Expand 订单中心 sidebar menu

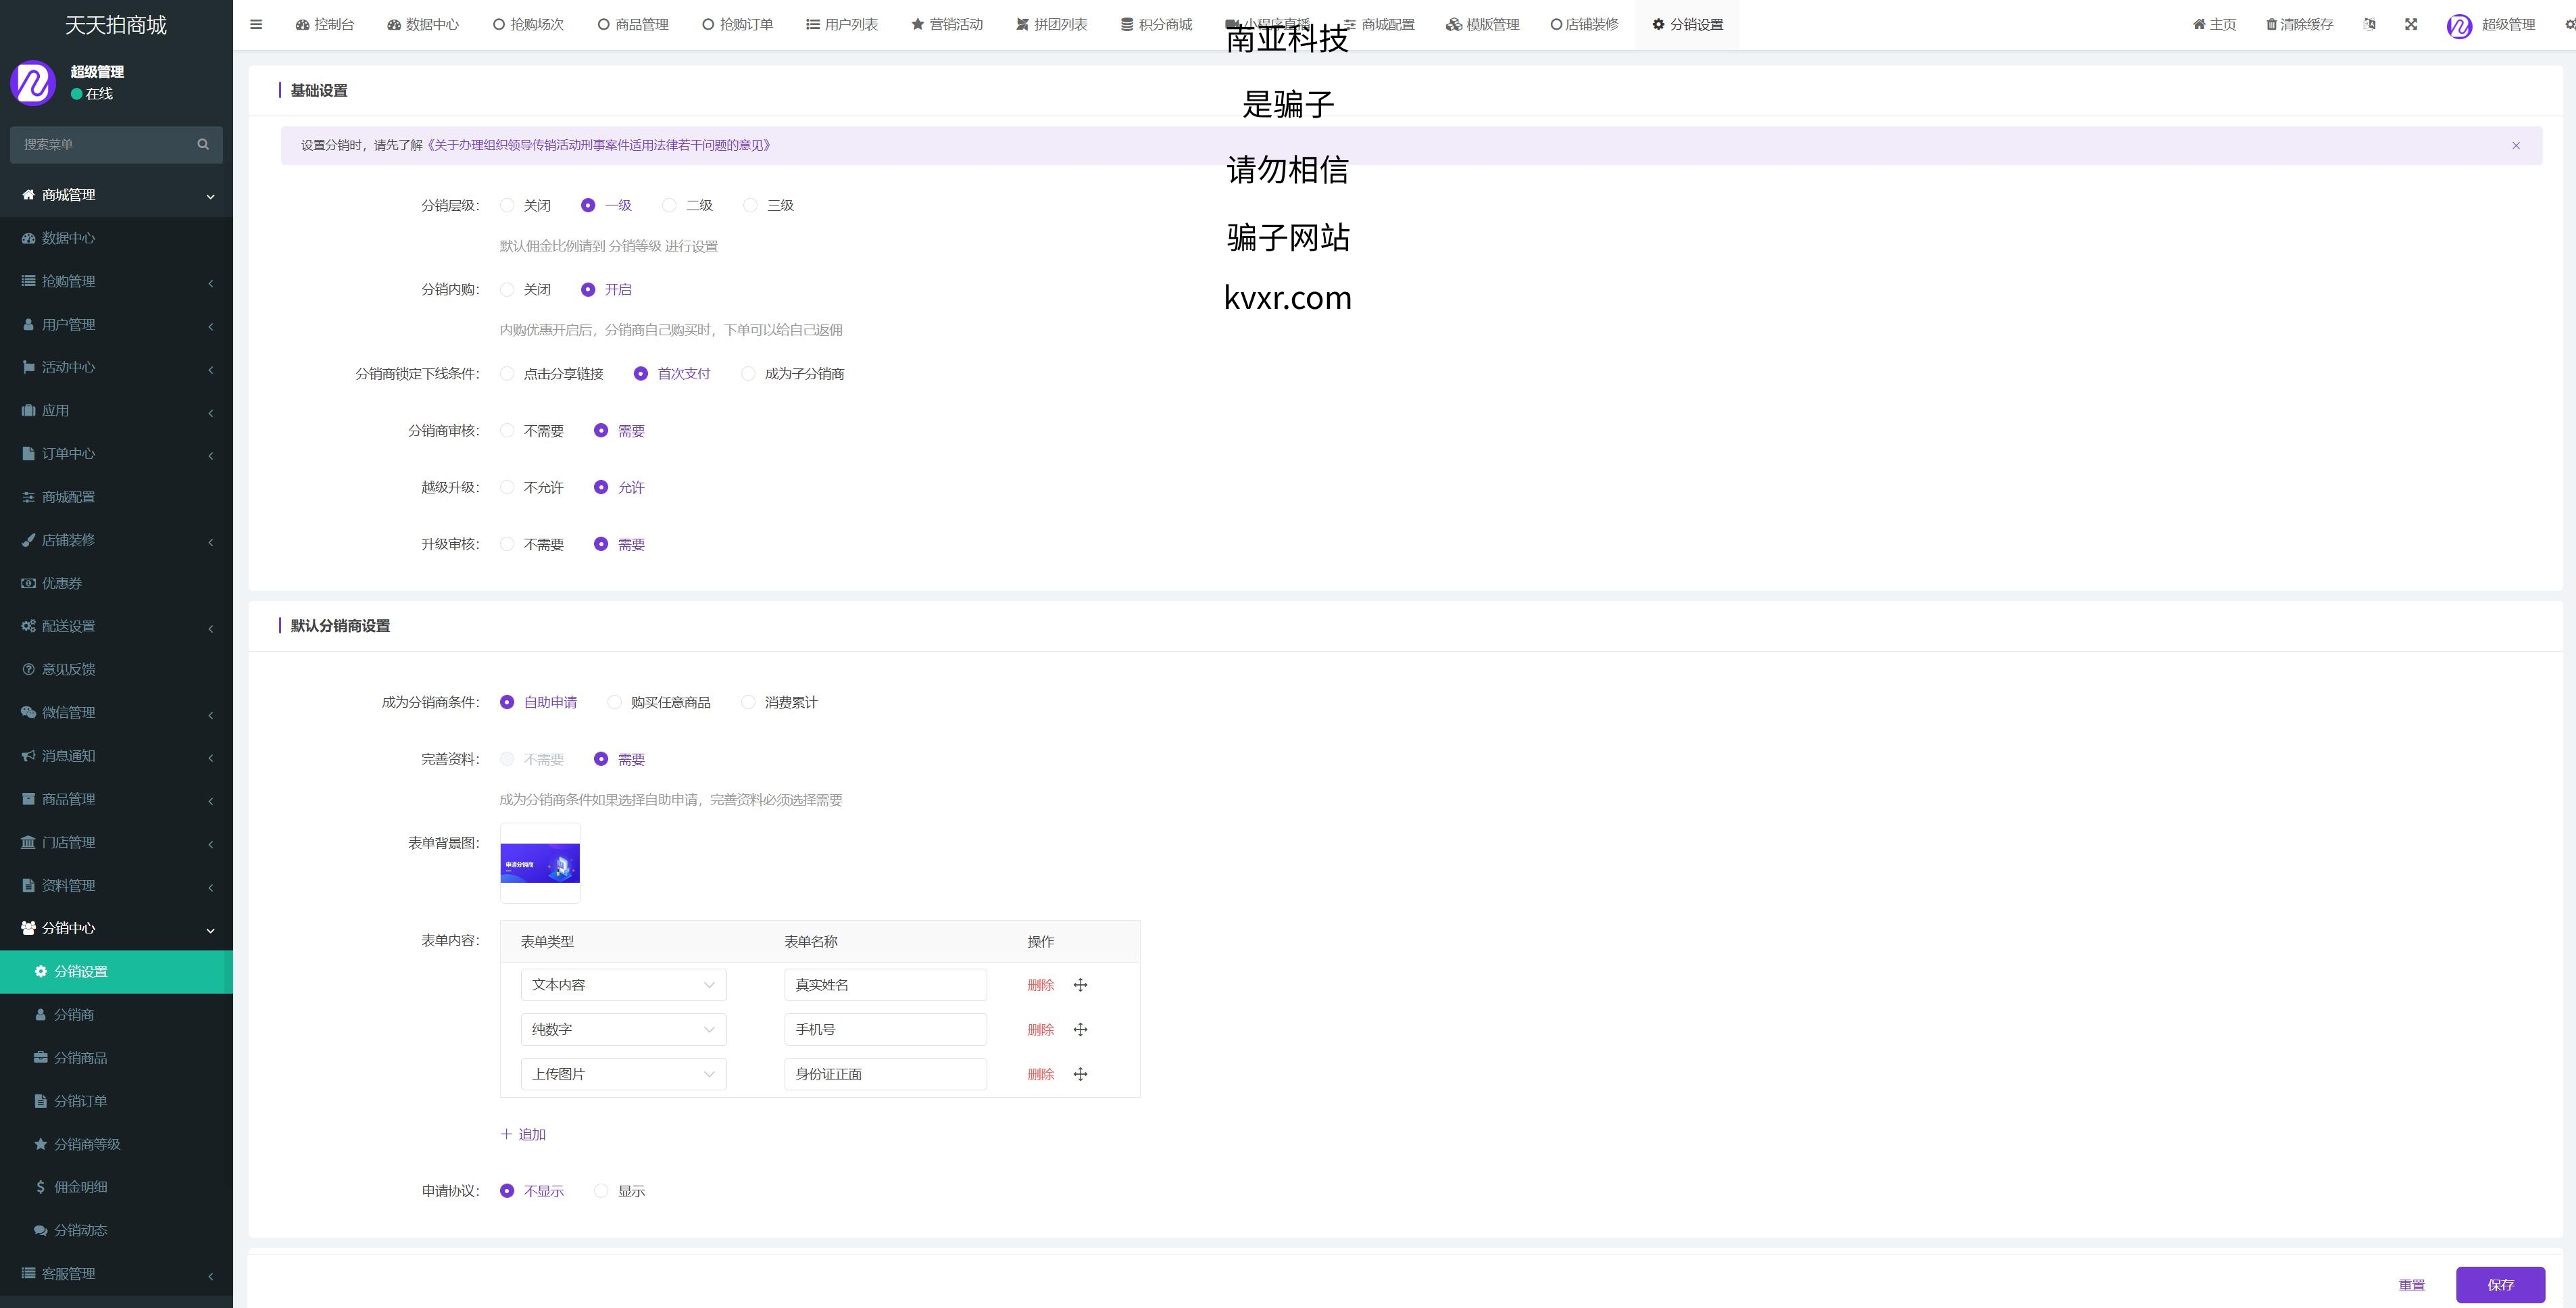pyautogui.click(x=116, y=454)
